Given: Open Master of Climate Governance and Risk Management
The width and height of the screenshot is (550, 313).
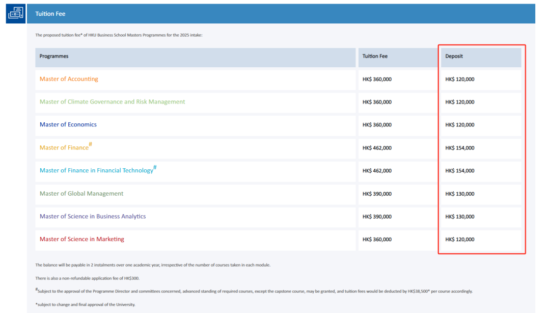Looking at the screenshot, I should click(112, 102).
